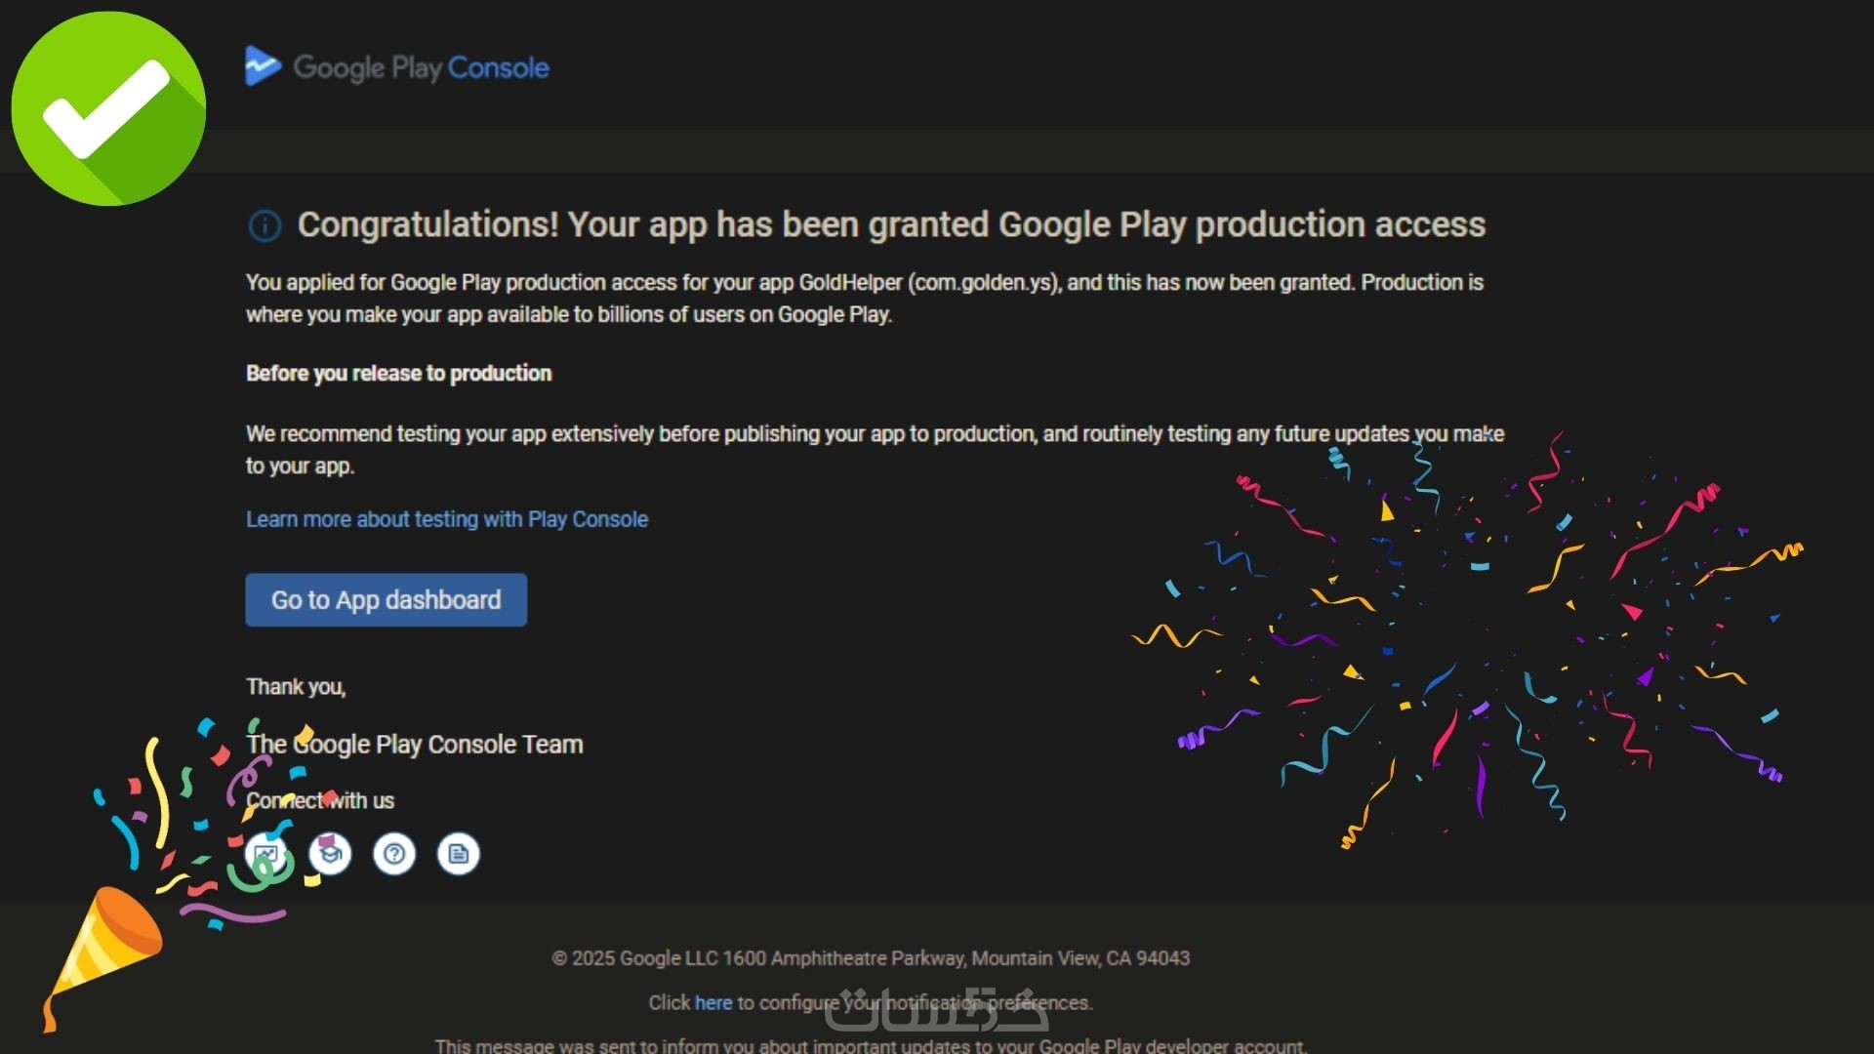Click the Google Play Console logo icon
1874x1054 pixels.
262,66
